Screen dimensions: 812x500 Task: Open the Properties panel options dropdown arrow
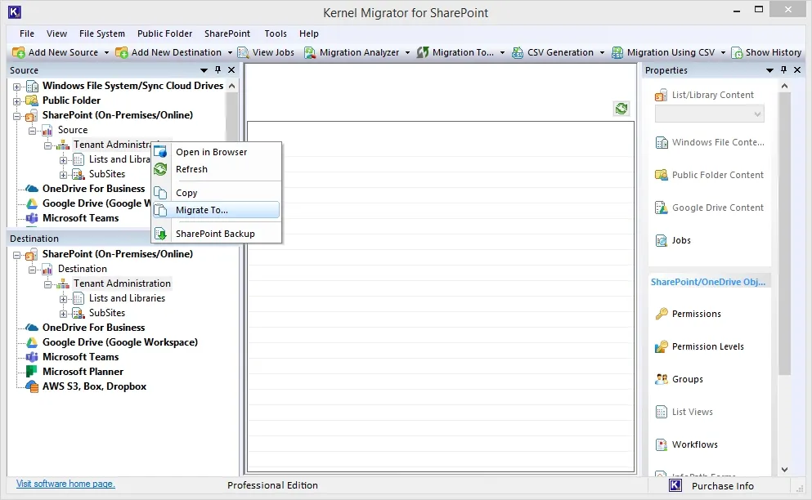click(x=769, y=70)
